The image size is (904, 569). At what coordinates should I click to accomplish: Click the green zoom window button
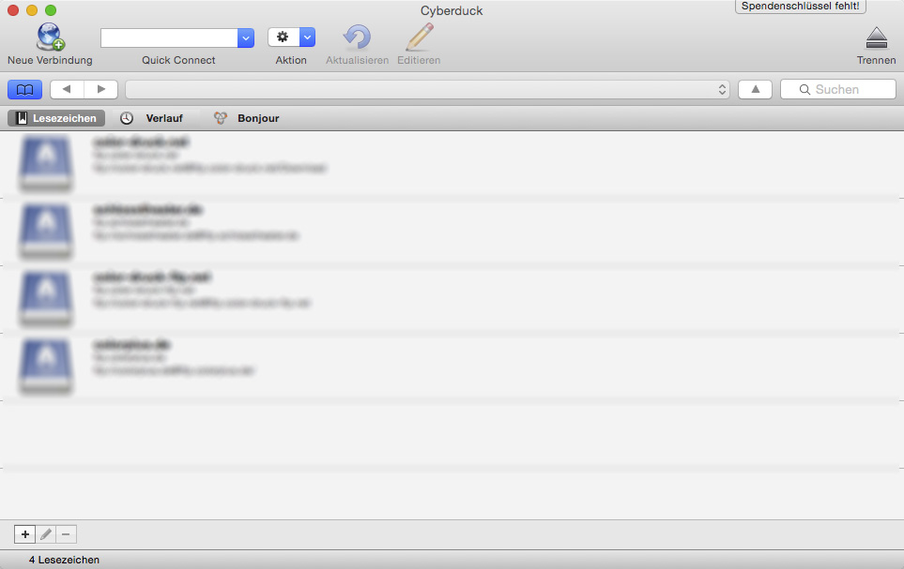pos(51,10)
